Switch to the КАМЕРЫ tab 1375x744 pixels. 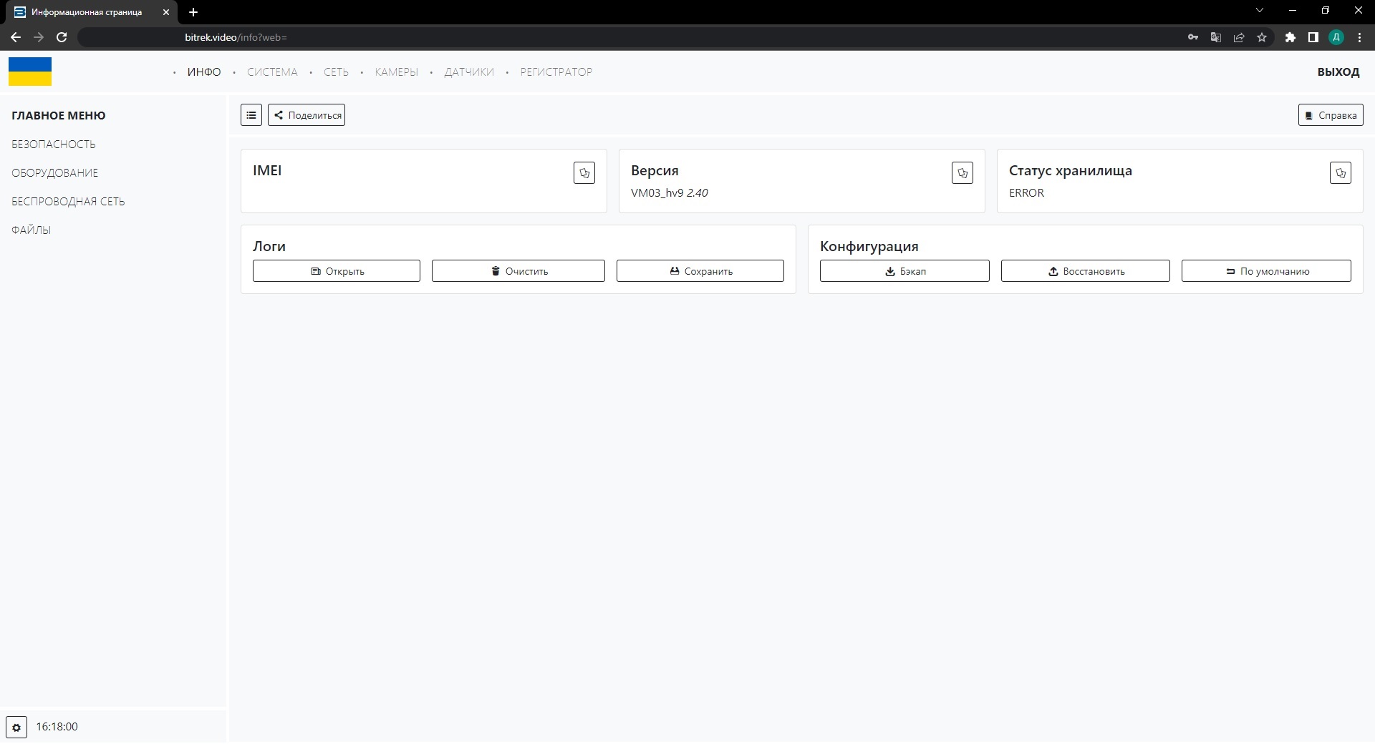[x=396, y=72]
